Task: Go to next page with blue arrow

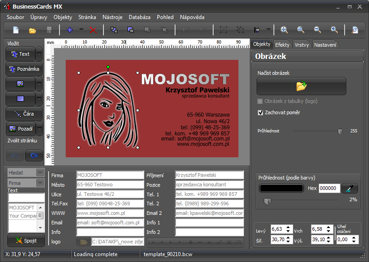Action: (34, 155)
